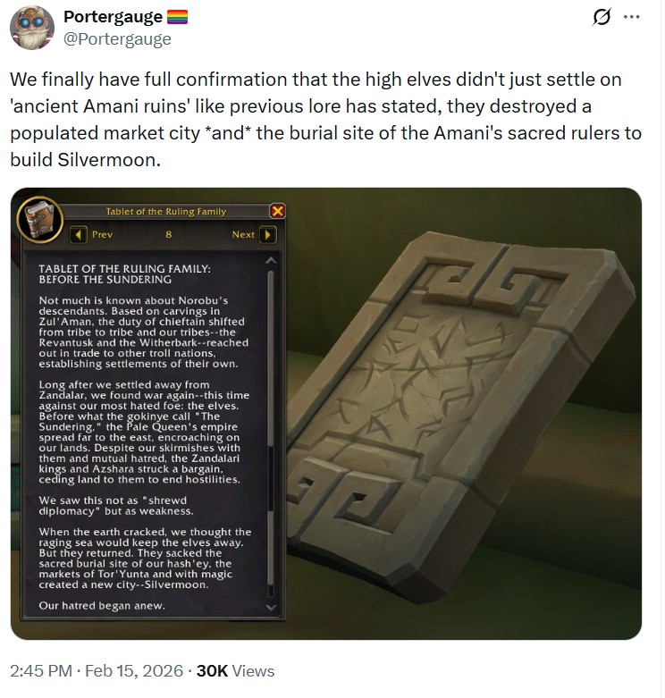Screen dimensions: 665x698
Task: Click the scroll down chevron in the text panel
Action: click(x=271, y=607)
